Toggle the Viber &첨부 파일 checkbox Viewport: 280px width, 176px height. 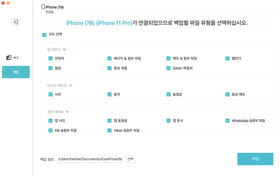click(x=110, y=131)
